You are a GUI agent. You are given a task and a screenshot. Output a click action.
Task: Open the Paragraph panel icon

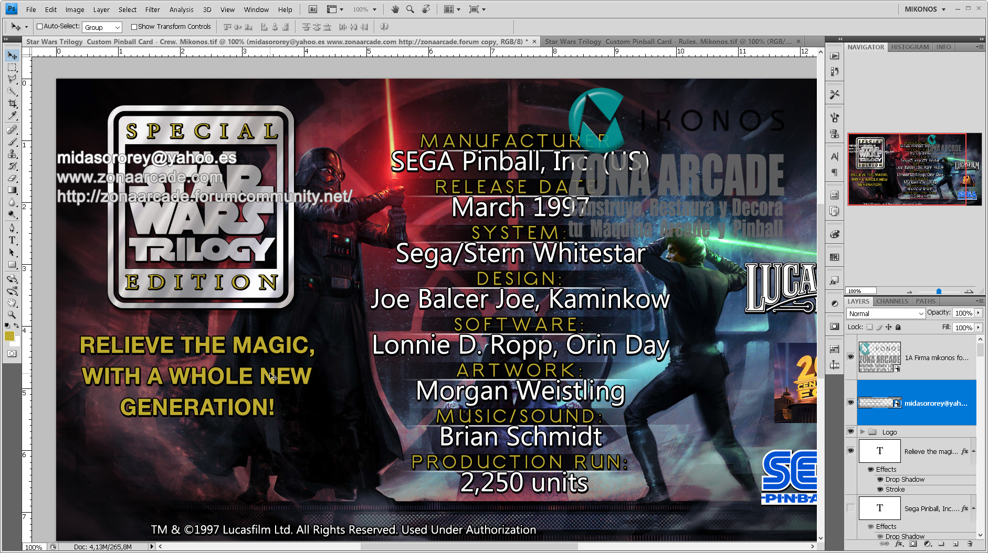(x=835, y=172)
